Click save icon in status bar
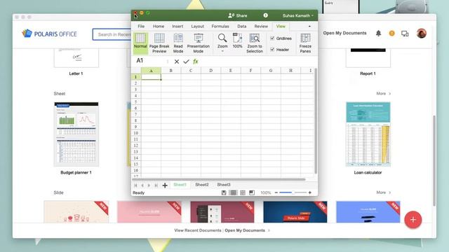 (224, 193)
